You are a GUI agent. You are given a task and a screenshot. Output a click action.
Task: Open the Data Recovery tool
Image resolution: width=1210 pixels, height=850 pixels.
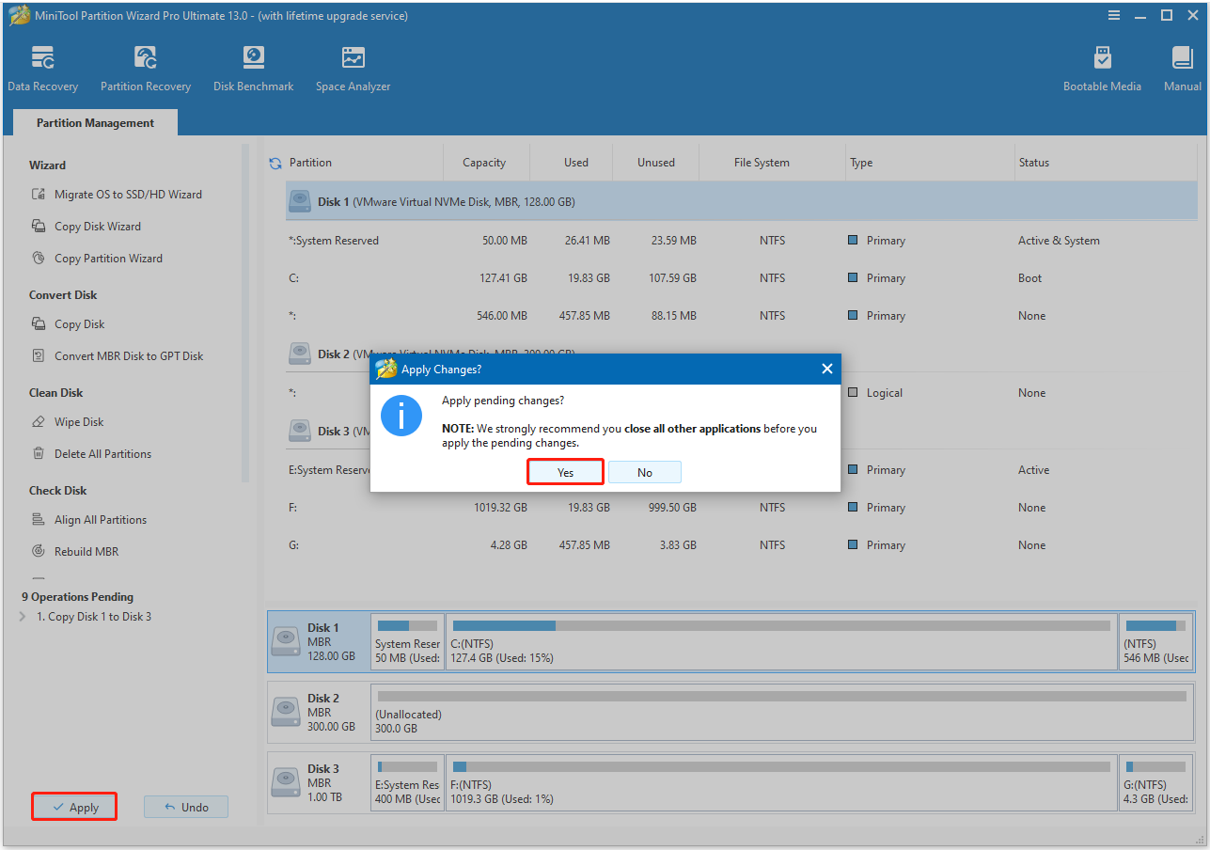tap(42, 66)
